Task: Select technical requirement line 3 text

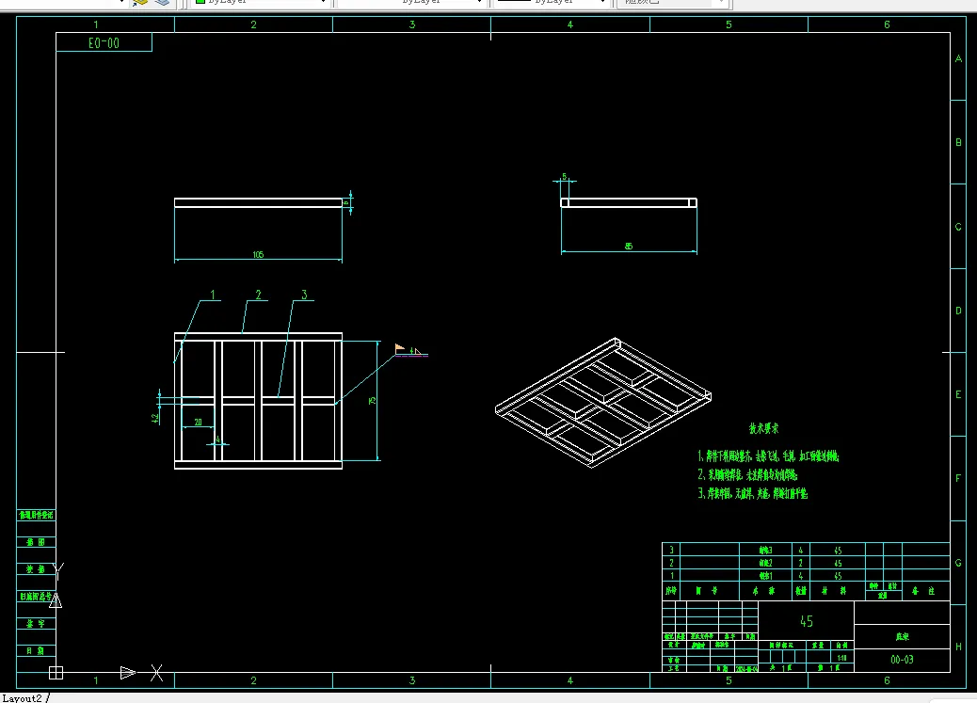Action: (x=753, y=493)
